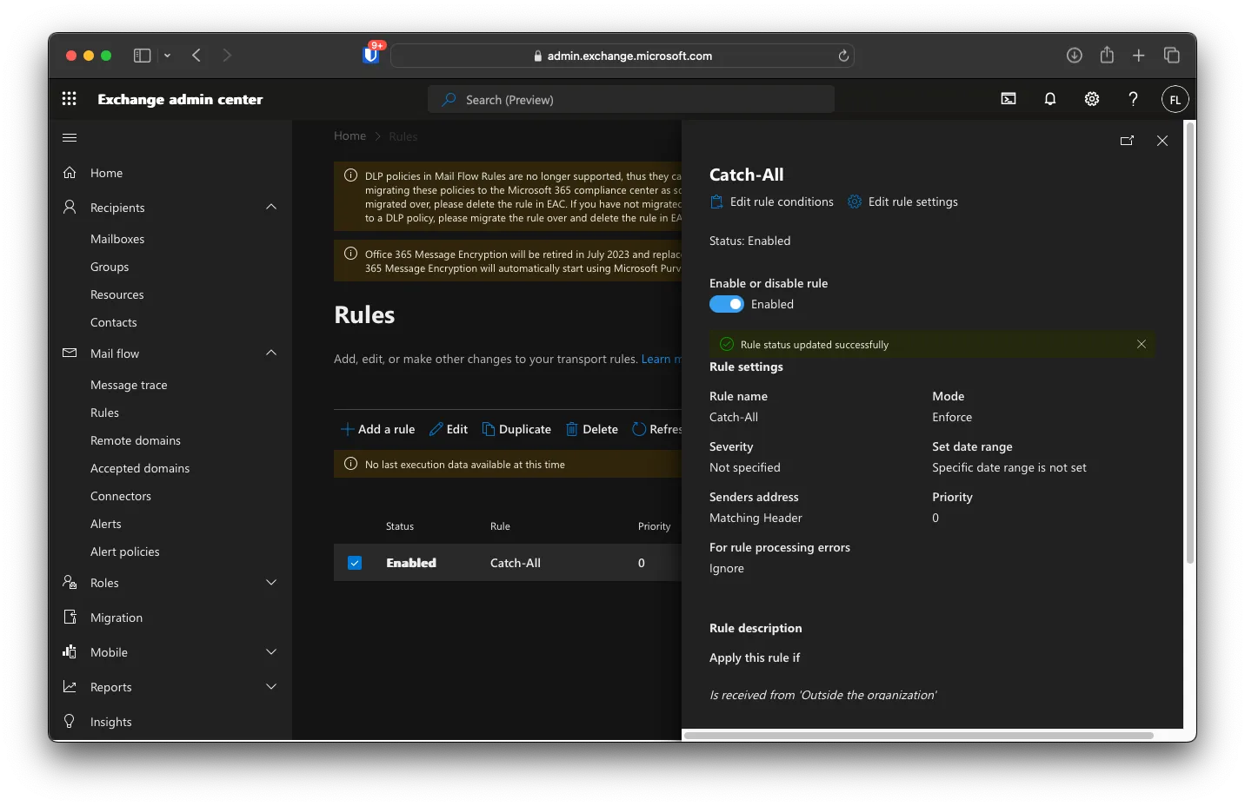This screenshot has height=806, width=1245.
Task: Open the Cloud Shell terminal icon
Action: coord(1009,99)
